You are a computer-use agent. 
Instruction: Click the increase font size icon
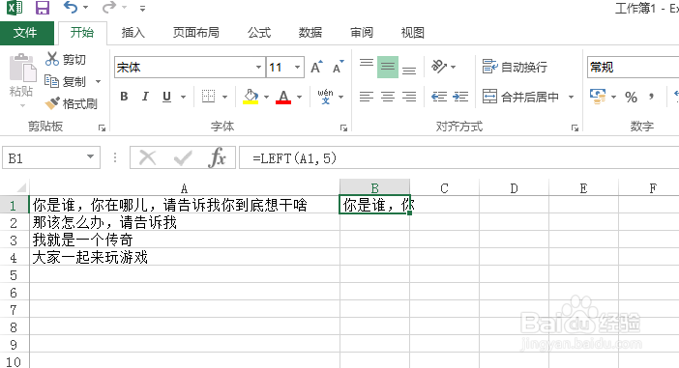316,67
